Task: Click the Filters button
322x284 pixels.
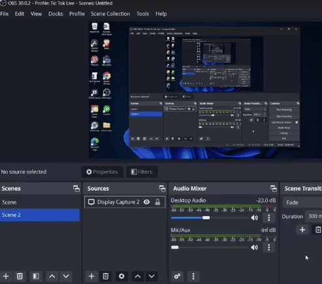Action: pos(142,172)
